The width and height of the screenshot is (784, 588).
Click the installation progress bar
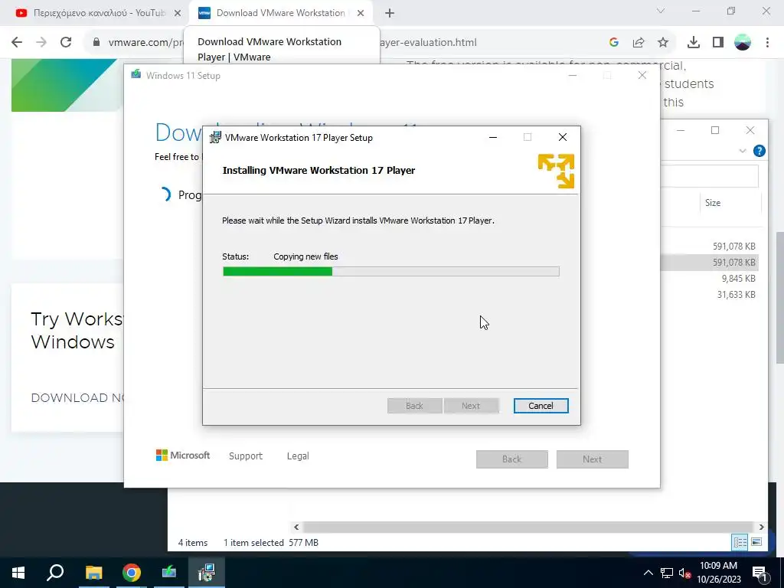click(391, 272)
